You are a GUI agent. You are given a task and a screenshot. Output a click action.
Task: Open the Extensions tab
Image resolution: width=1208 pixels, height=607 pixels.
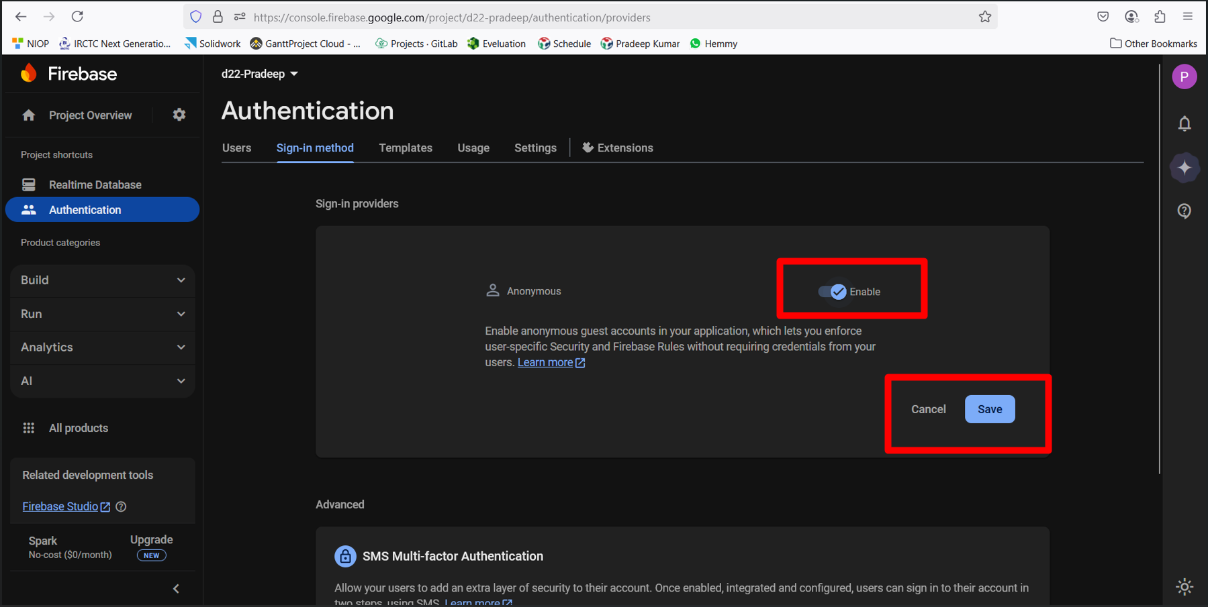coord(618,148)
